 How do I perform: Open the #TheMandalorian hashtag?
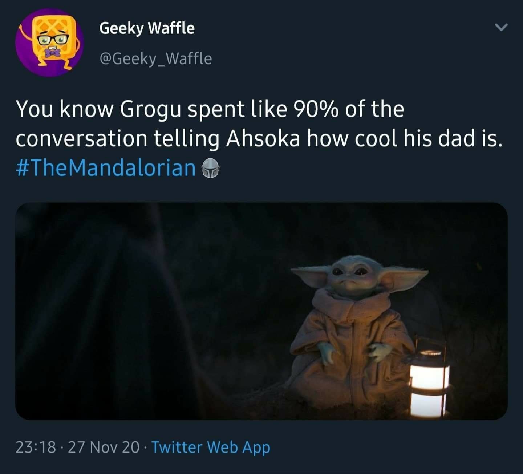tap(106, 168)
